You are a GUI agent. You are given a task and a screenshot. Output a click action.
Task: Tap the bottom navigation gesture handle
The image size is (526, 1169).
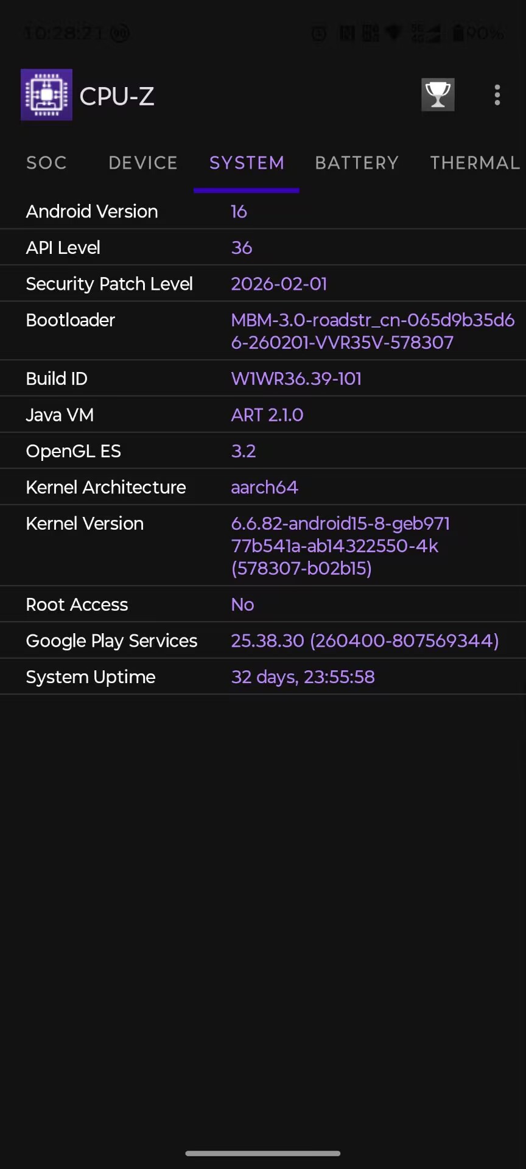(x=263, y=1153)
